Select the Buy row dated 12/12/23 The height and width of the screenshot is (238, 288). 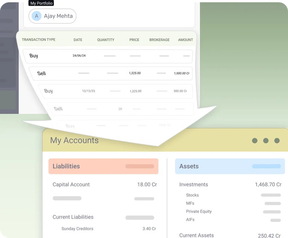(116, 91)
